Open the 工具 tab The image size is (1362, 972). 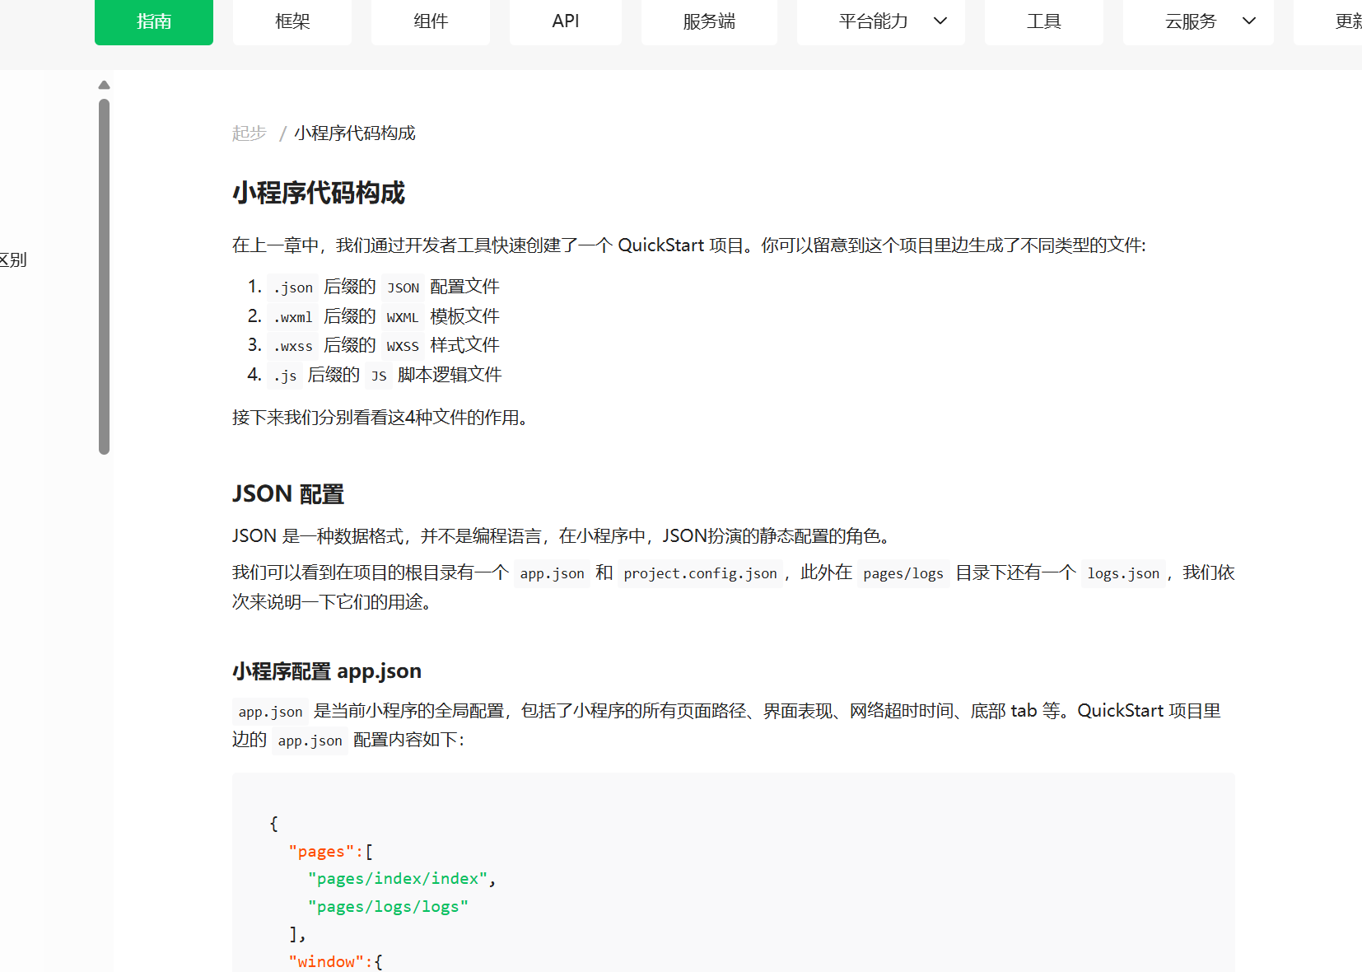click(x=1044, y=21)
